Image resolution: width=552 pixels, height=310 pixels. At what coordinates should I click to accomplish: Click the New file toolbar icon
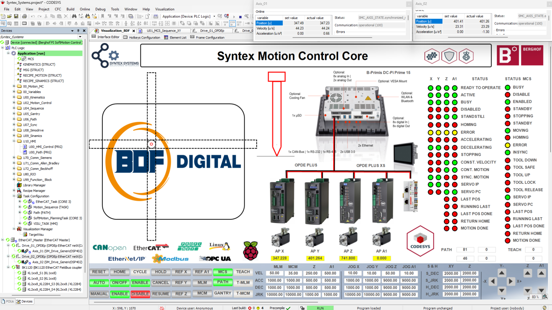[x=3, y=16]
